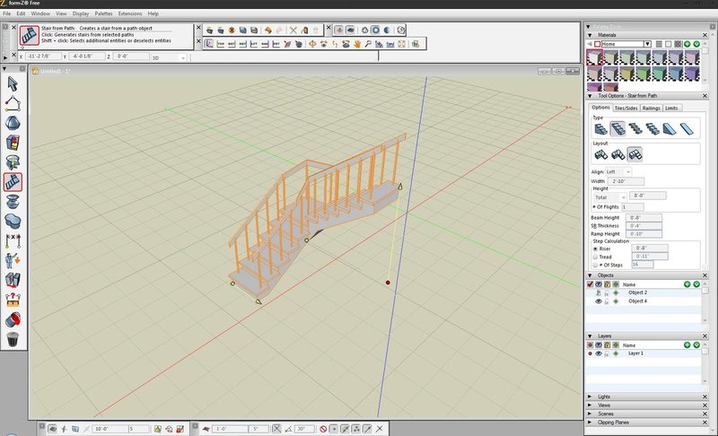This screenshot has height=436, width=718.
Task: Select the Pick arrow tool
Action: (13, 83)
